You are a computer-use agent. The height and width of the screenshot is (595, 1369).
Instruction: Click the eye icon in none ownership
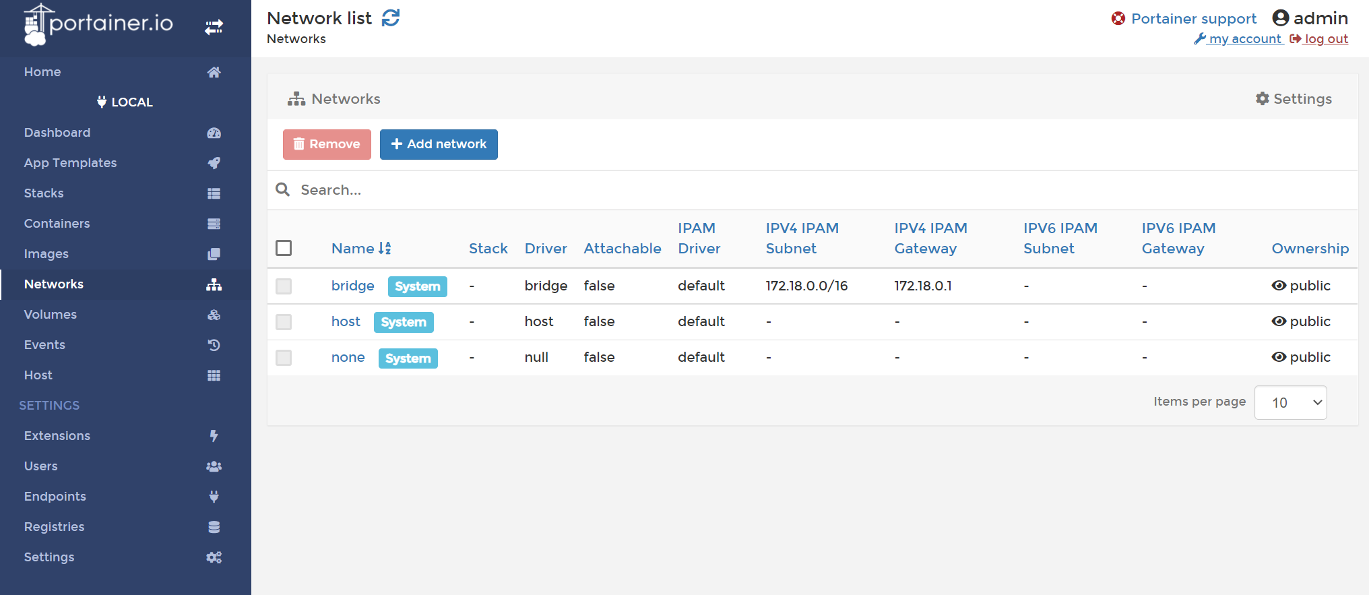tap(1279, 357)
